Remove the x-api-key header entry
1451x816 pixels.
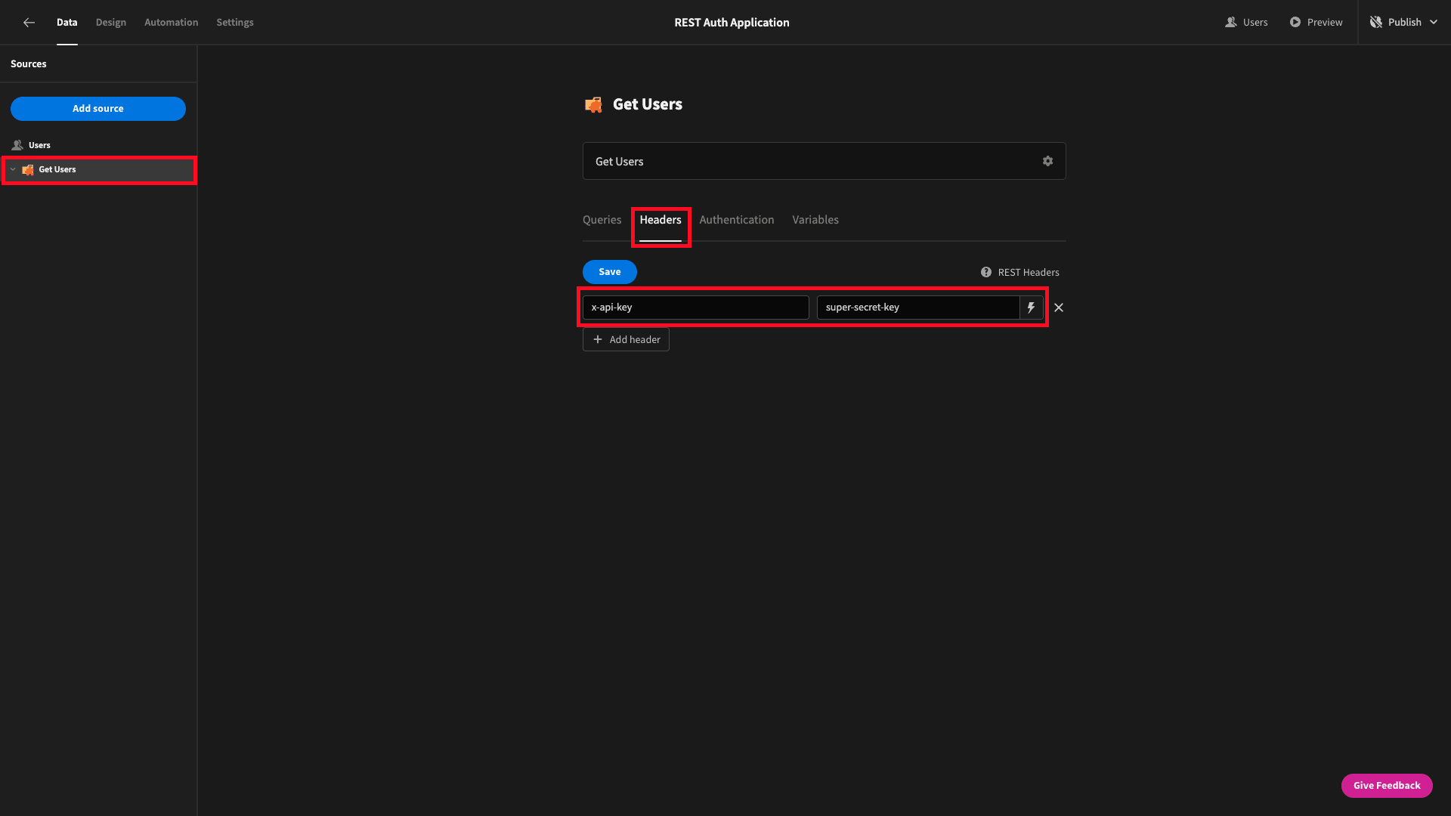[x=1060, y=307]
